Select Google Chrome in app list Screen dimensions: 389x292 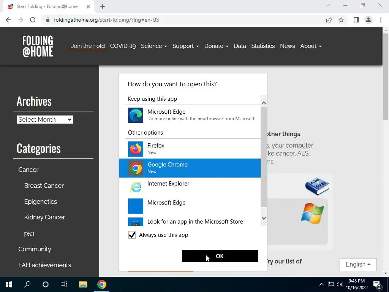tap(190, 168)
